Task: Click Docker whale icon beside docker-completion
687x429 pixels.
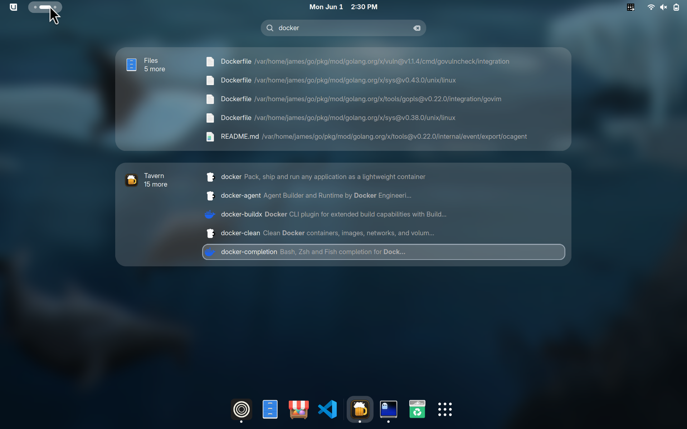Action: point(210,252)
